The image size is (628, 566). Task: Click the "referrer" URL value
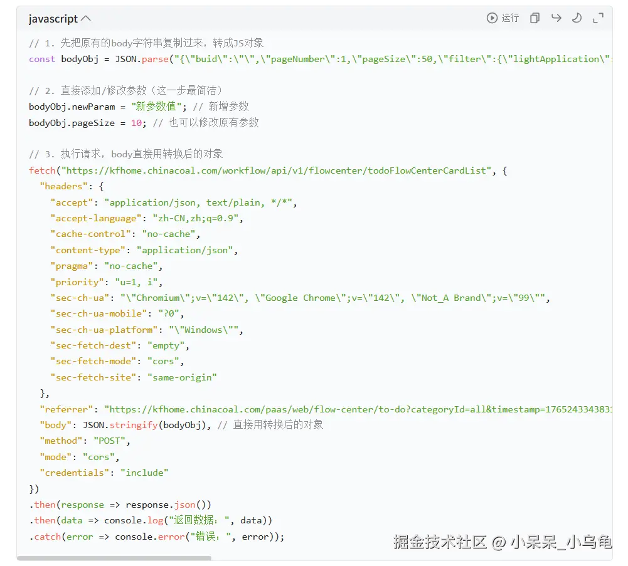tap(358, 409)
